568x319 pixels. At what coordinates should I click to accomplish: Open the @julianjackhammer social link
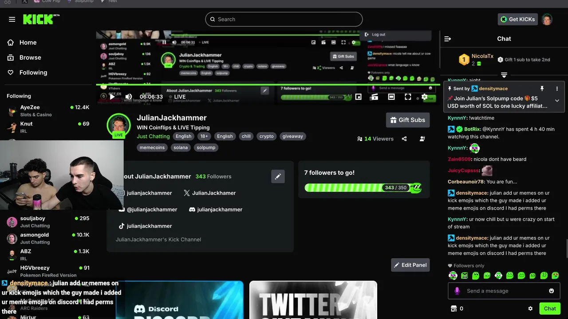148,210
